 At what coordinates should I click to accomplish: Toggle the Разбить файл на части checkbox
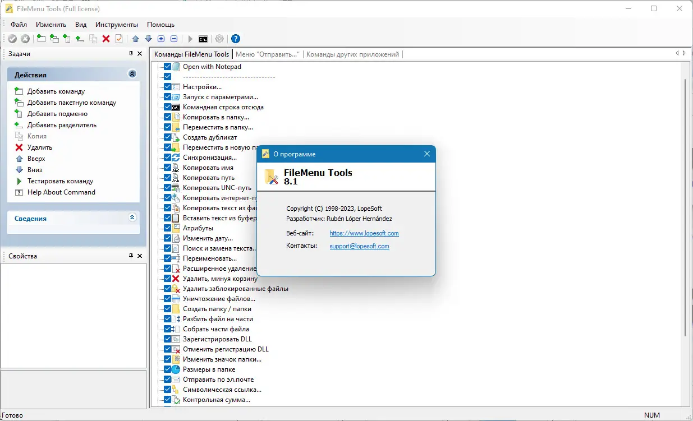click(x=167, y=319)
